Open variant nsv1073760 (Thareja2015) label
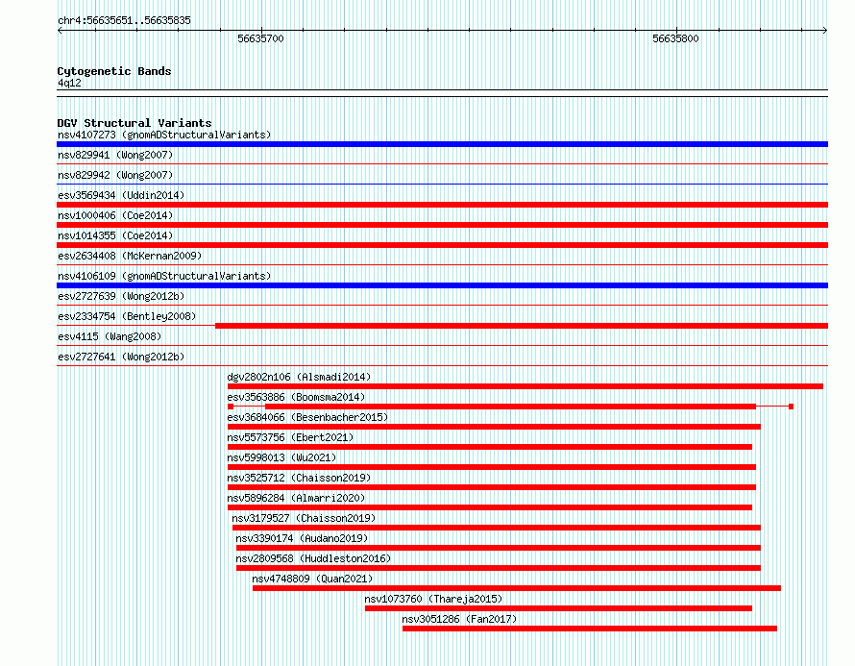The width and height of the screenshot is (855, 666). pos(433,599)
